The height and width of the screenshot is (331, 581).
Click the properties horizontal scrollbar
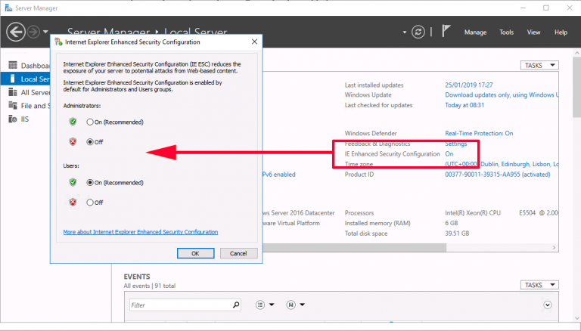[355, 247]
